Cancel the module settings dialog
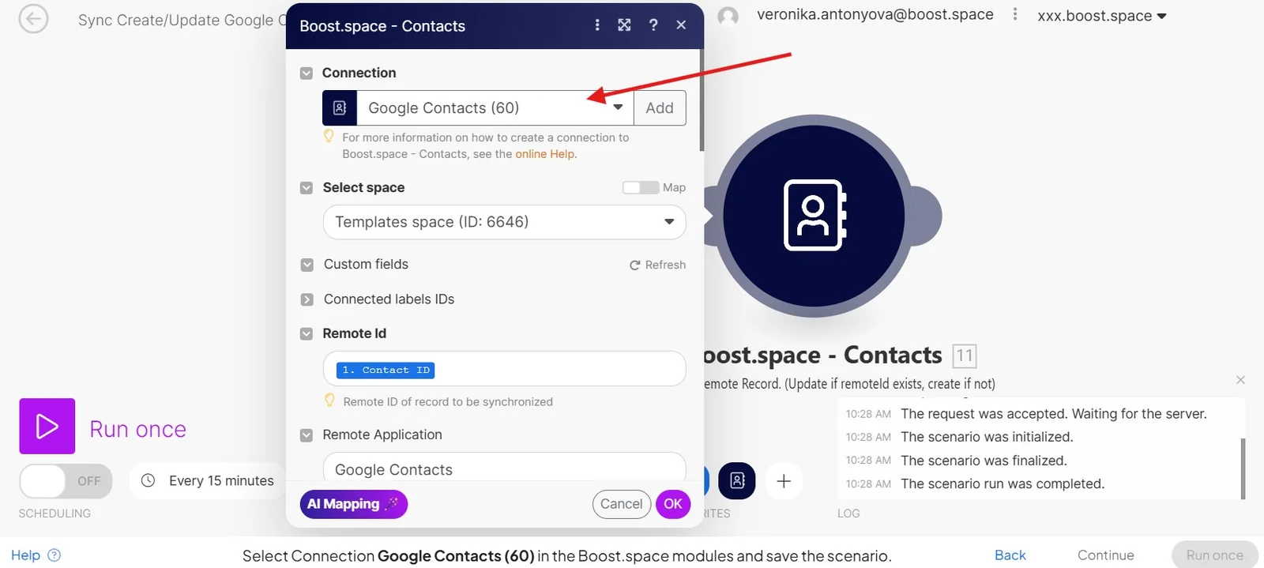 tap(622, 504)
